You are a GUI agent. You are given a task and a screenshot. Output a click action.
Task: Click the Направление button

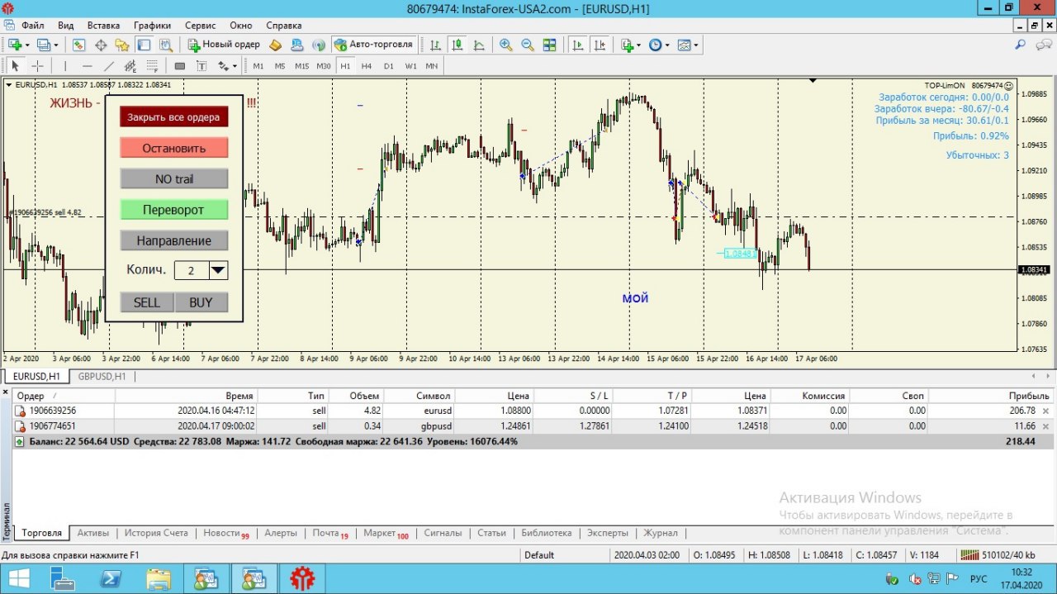tap(173, 240)
